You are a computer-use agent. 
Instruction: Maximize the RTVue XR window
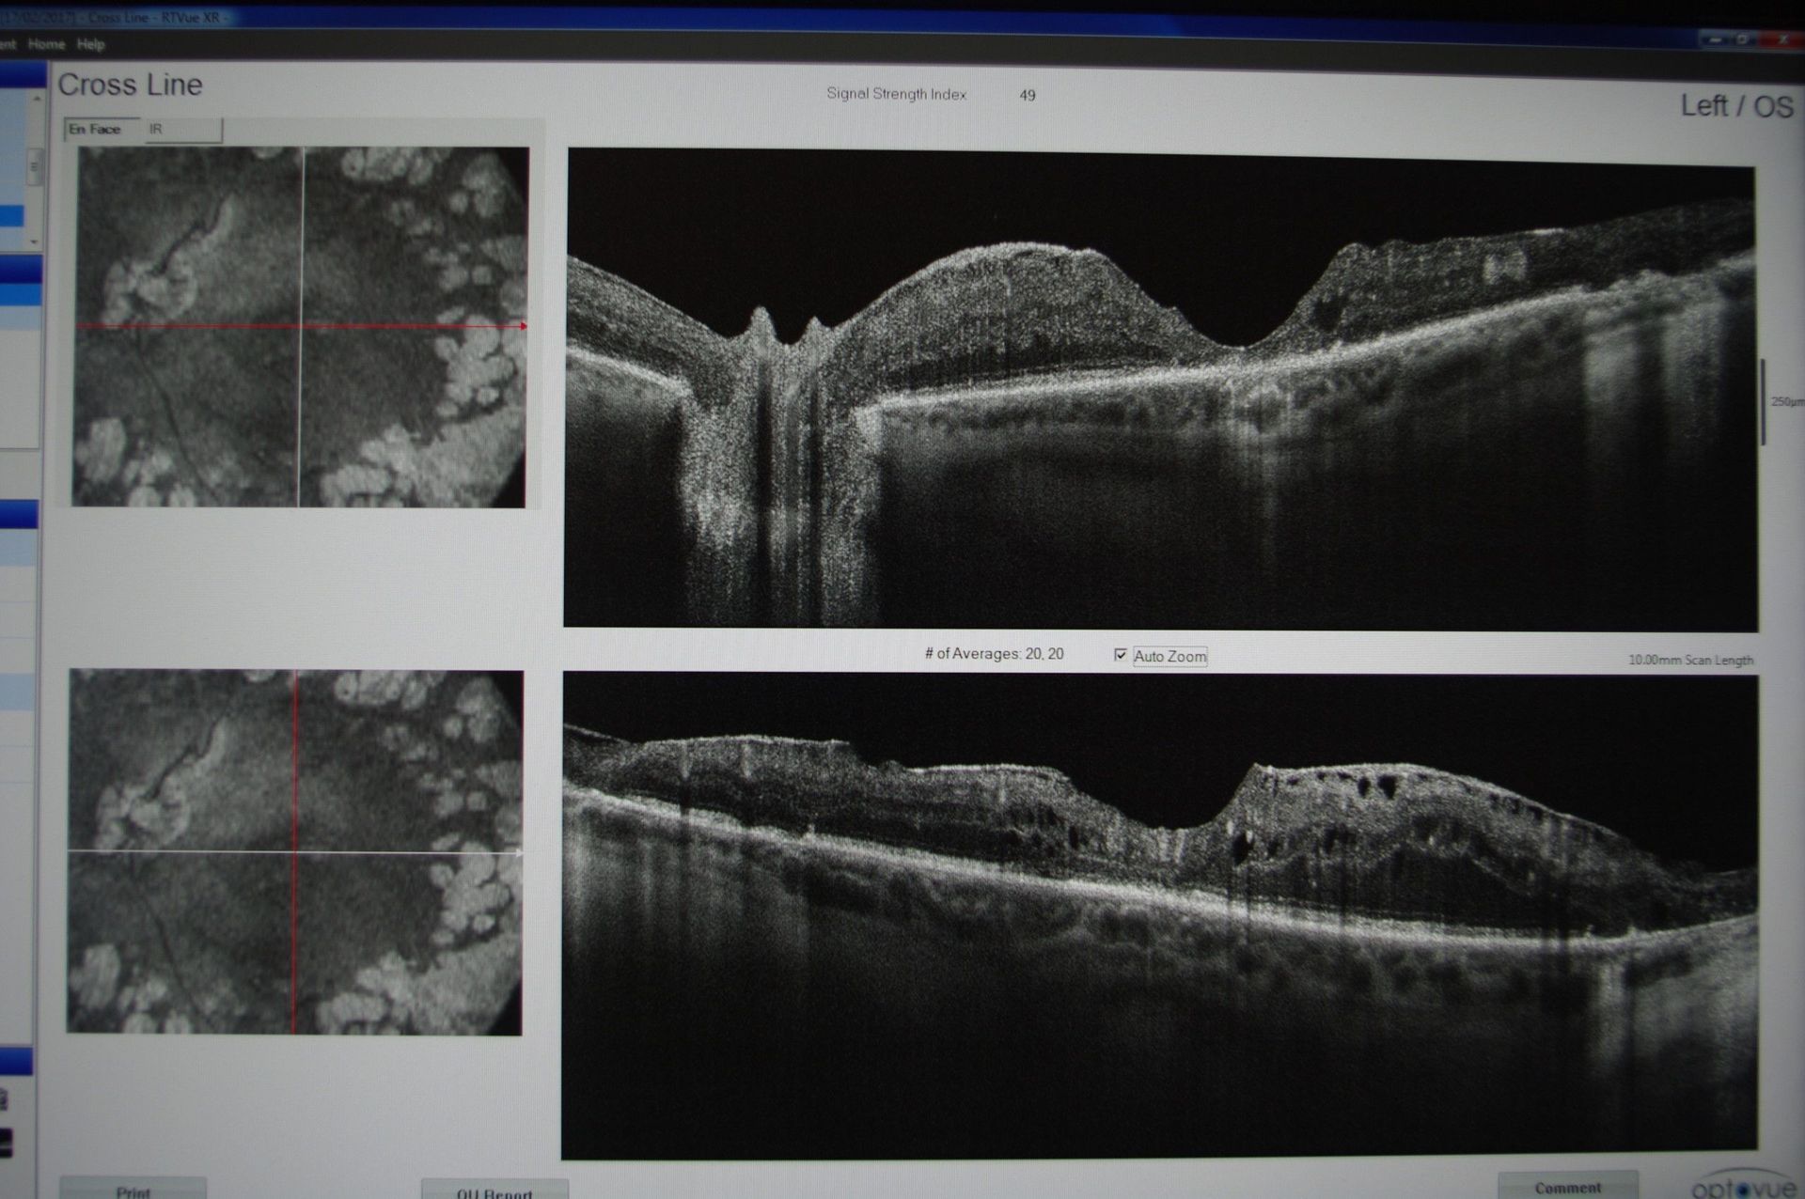tap(1744, 40)
